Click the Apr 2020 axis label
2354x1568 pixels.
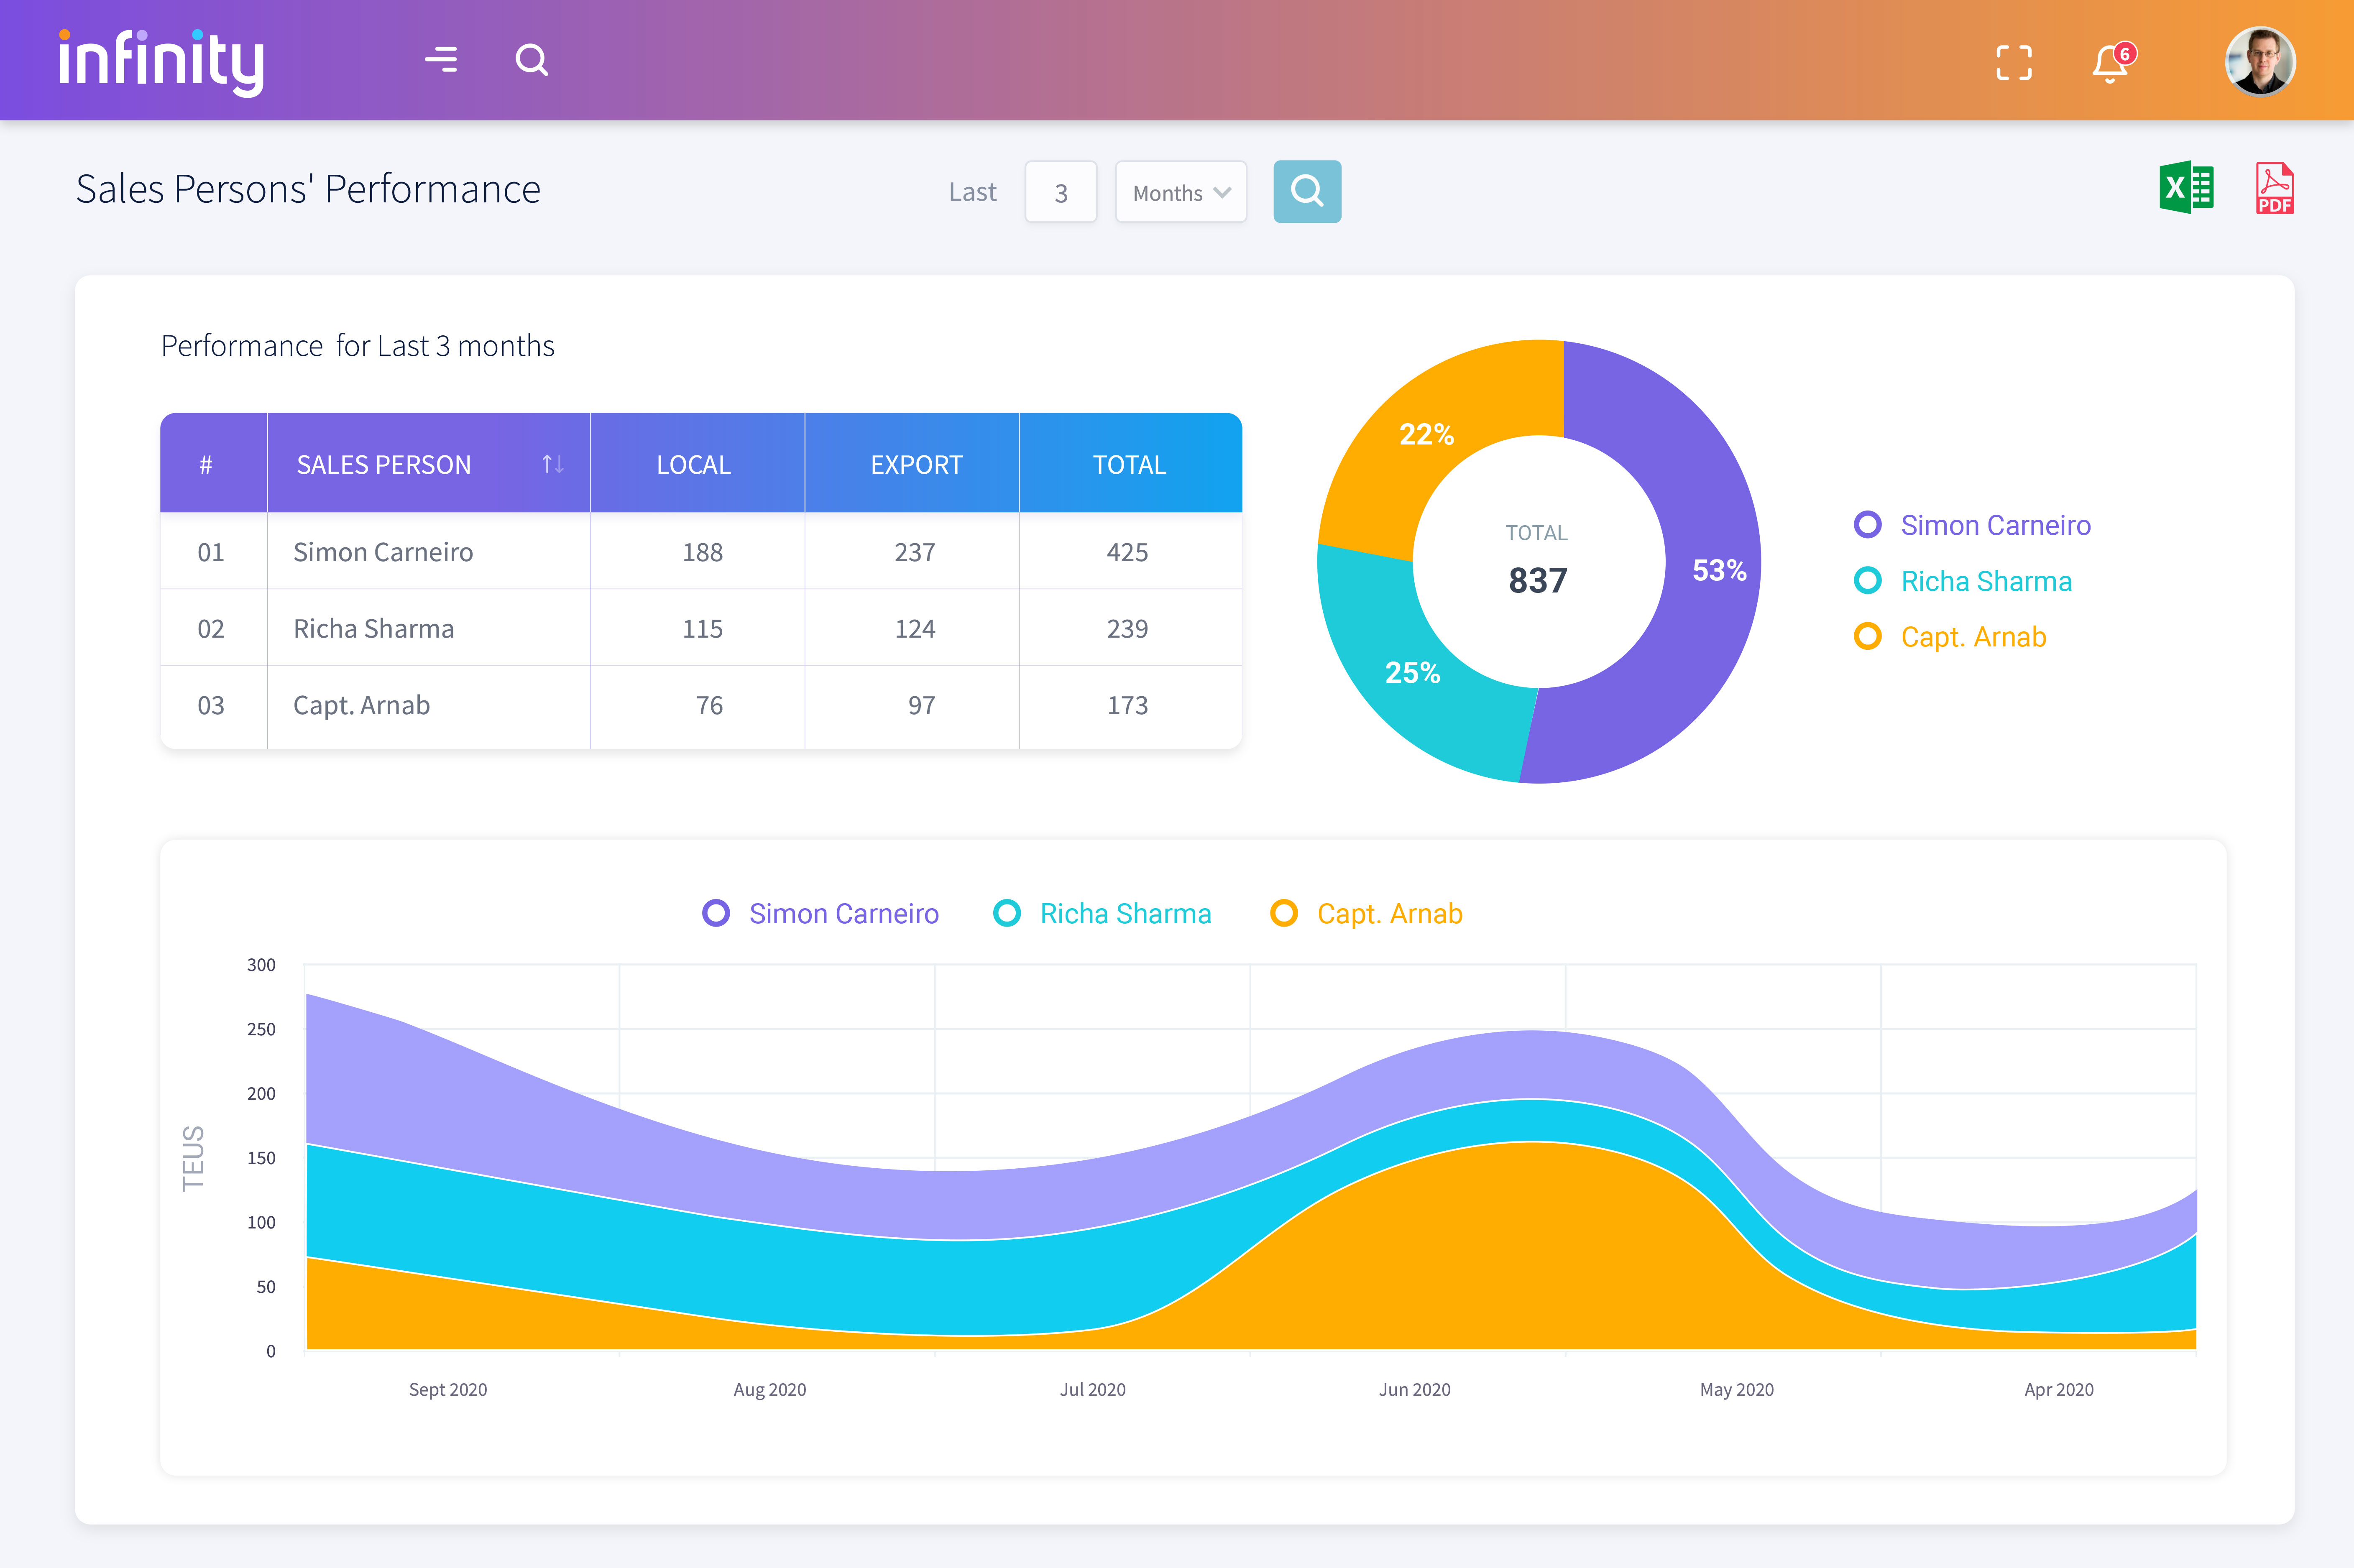point(2059,1389)
